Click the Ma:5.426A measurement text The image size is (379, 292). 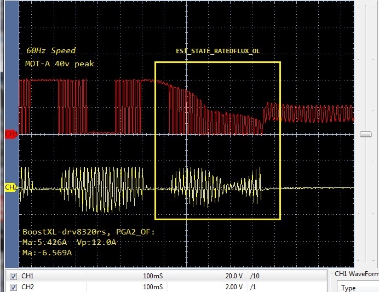(45, 243)
